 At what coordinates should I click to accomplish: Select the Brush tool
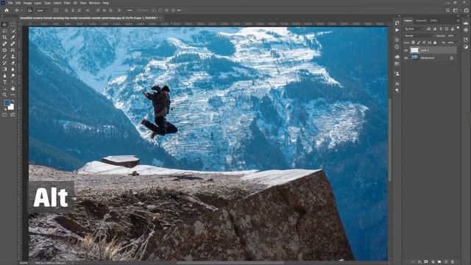4,57
